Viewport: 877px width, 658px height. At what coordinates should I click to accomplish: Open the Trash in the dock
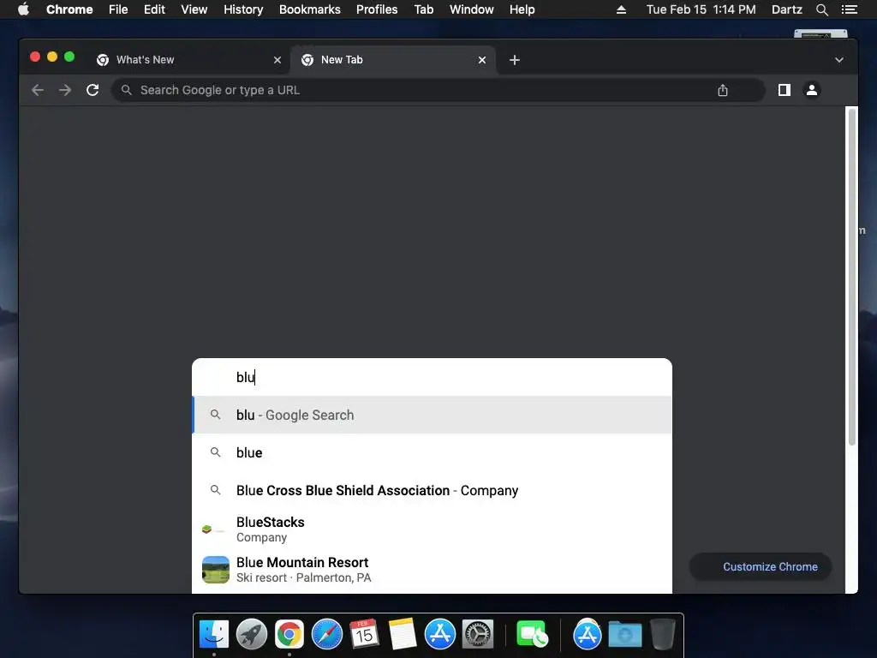[x=663, y=635]
